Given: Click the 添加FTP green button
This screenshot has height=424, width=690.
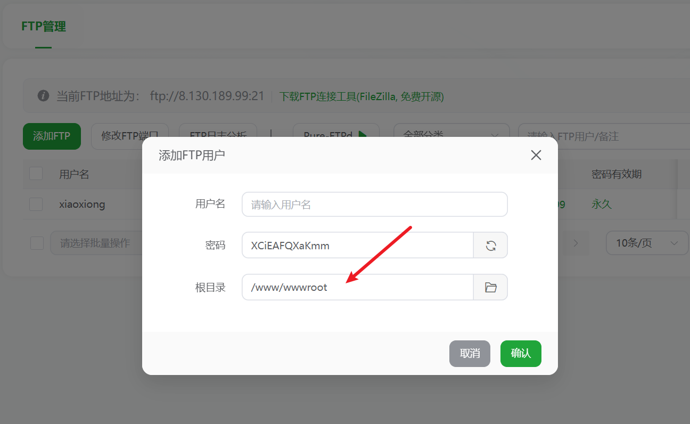Looking at the screenshot, I should [x=52, y=136].
